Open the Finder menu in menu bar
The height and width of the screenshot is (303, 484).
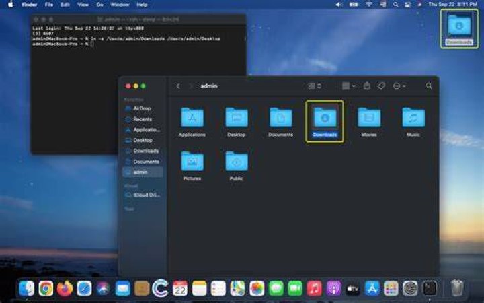(30, 5)
